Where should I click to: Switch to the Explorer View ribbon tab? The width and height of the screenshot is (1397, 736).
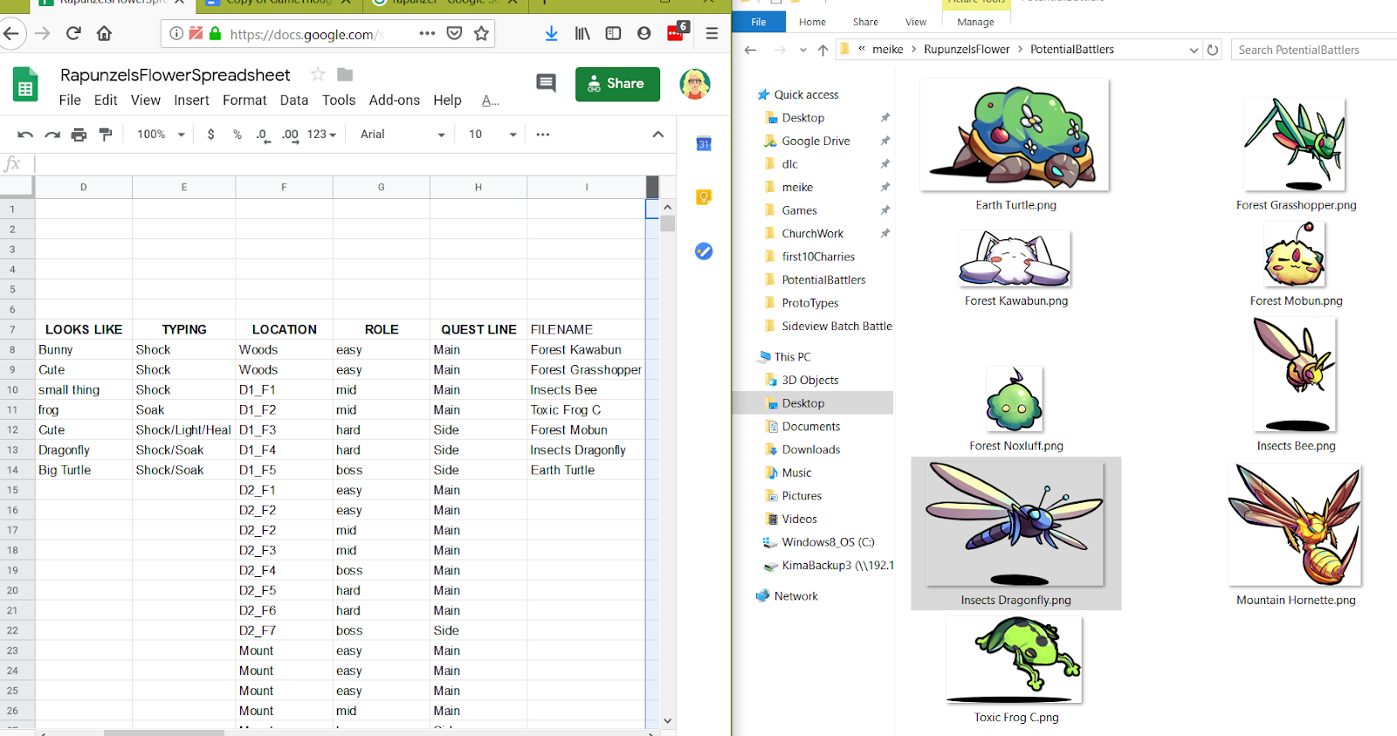click(916, 22)
